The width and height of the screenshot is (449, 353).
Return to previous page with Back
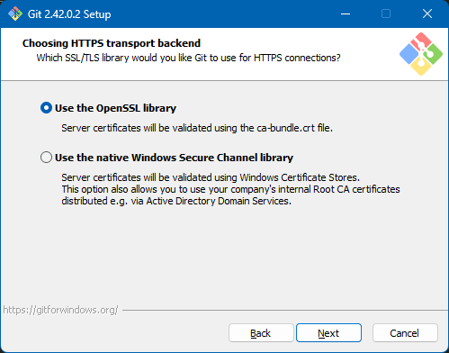pyautogui.click(x=261, y=333)
